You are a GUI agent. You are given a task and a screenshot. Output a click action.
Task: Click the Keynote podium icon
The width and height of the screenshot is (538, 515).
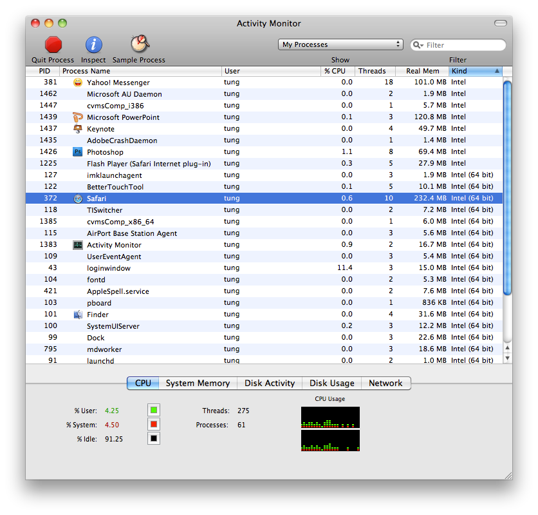pos(78,129)
